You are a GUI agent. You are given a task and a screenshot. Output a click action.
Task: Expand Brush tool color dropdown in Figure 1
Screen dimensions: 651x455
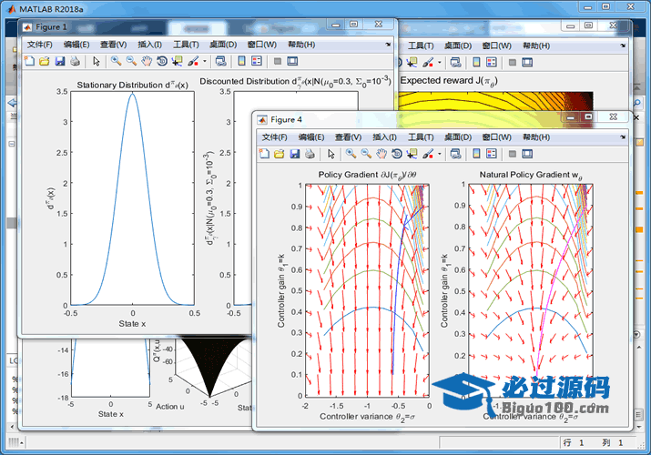pos(205,62)
